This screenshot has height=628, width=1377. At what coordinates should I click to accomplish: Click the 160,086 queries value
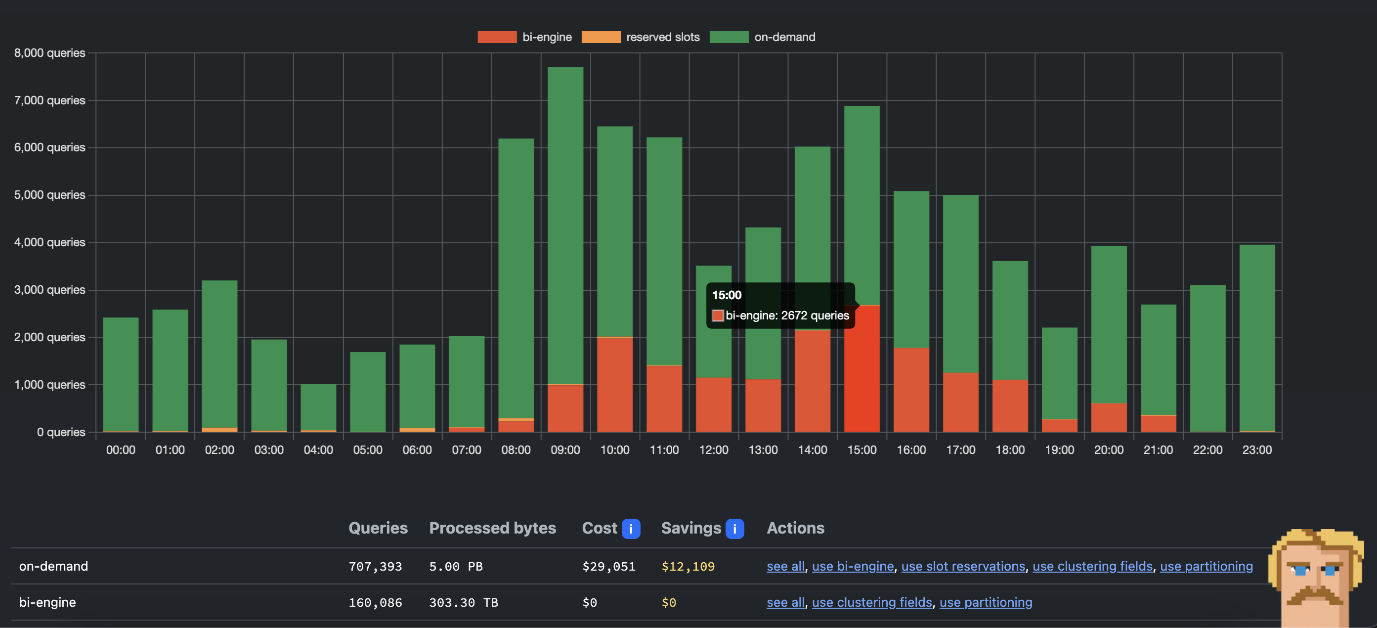coord(375,603)
